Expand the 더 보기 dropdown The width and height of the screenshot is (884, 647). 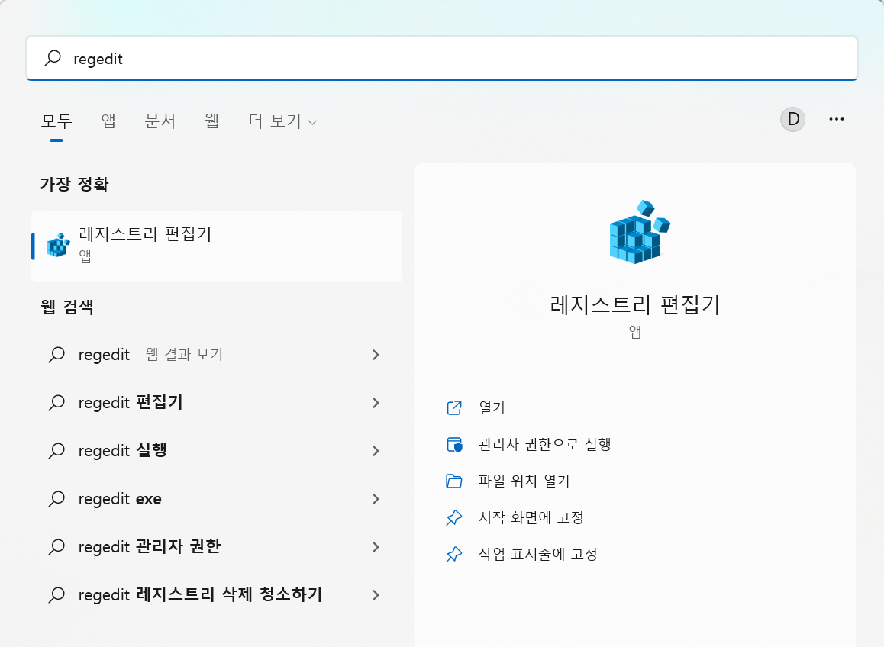point(282,121)
